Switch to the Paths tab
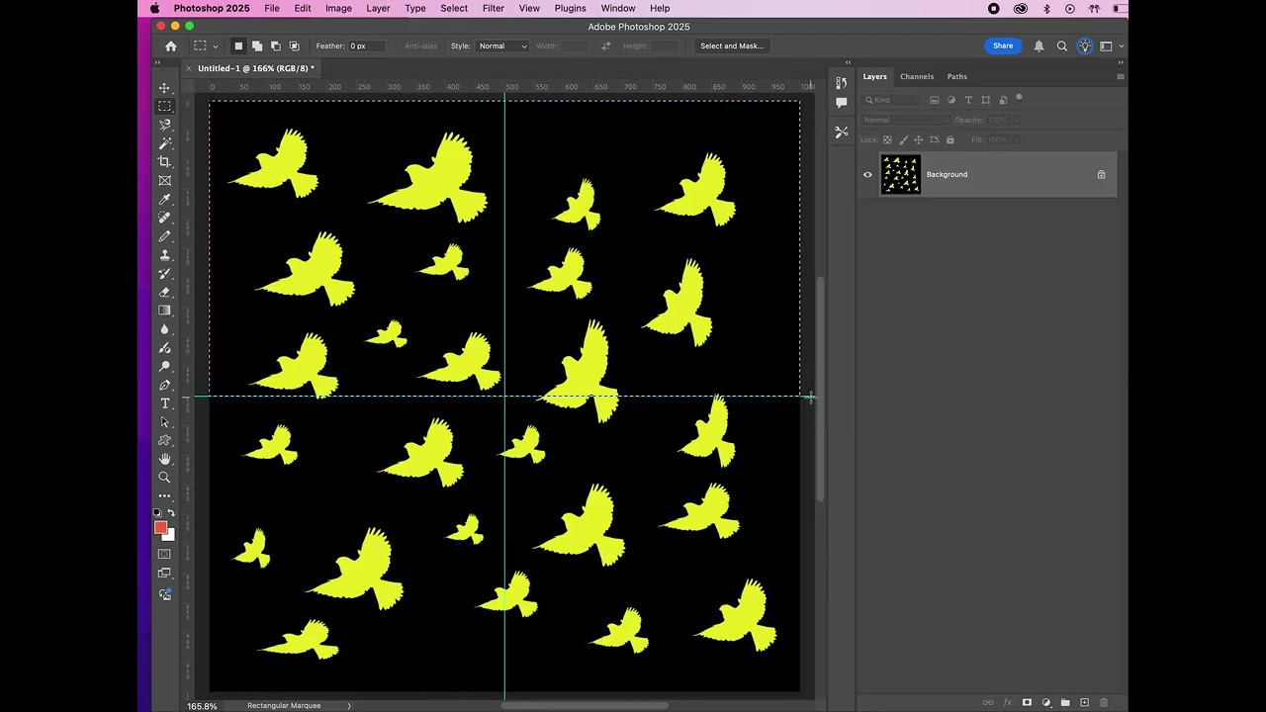Image resolution: width=1266 pixels, height=712 pixels. (x=957, y=76)
